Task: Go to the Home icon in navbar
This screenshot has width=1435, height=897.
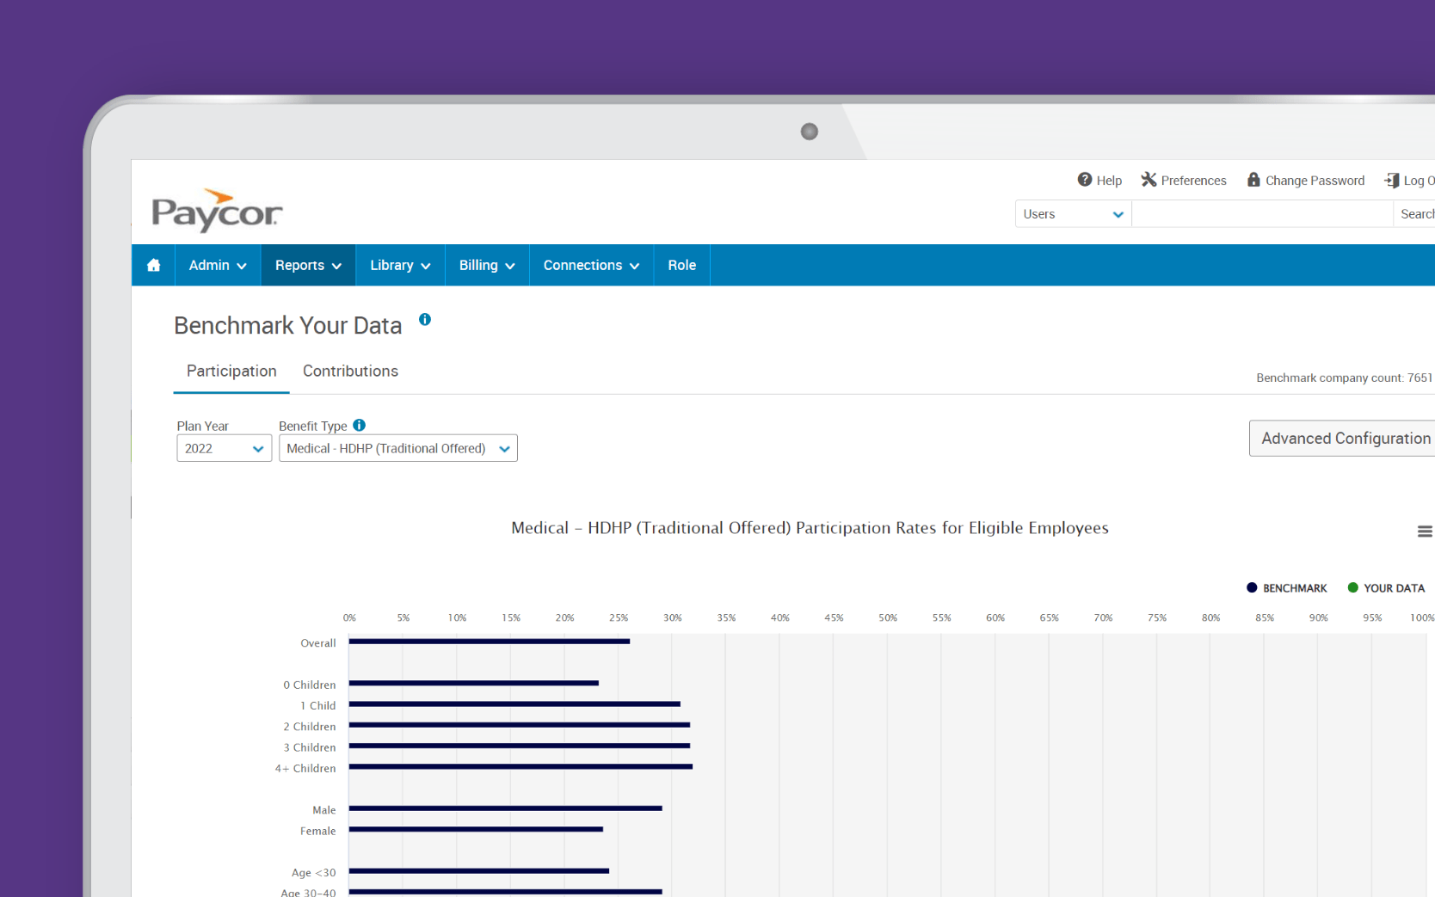Action: [153, 265]
